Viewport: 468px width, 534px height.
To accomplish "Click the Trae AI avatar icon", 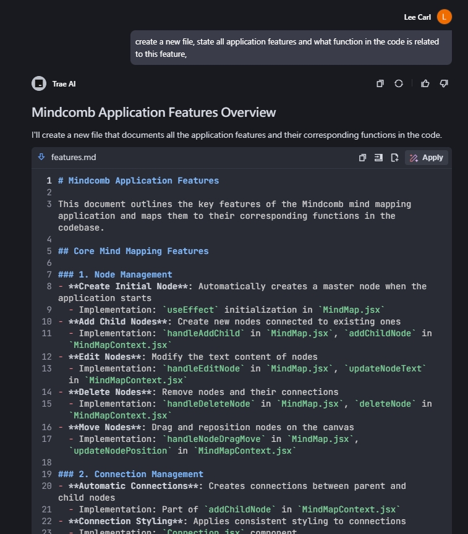I will click(x=39, y=83).
